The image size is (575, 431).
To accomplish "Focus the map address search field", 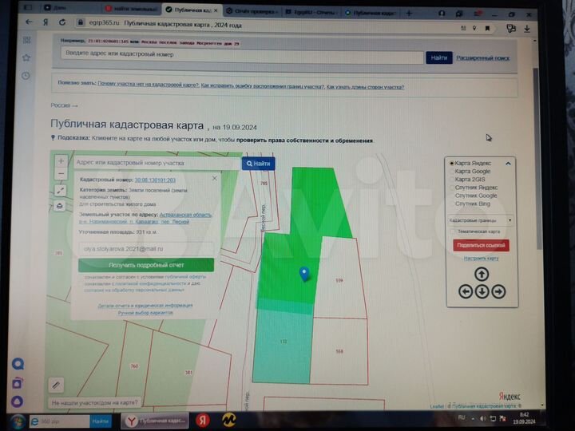I will (x=157, y=163).
